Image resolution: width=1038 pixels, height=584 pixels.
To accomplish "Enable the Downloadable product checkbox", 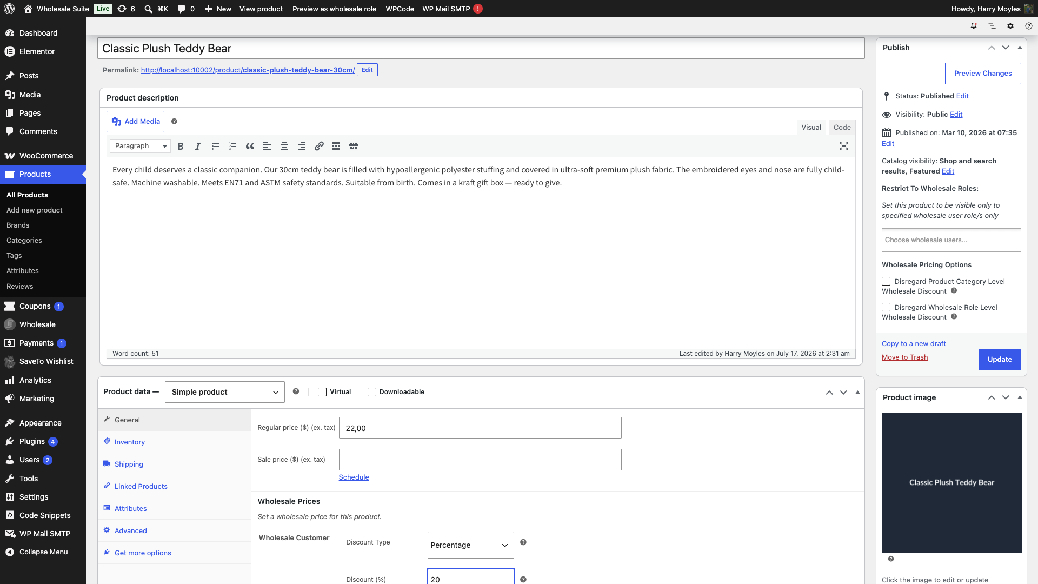I will 372,392.
